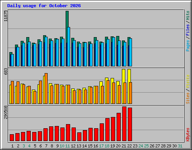Click the cyan pages bar for day 1
The width and height of the screenshot is (192, 150).
pyautogui.click(x=12, y=60)
